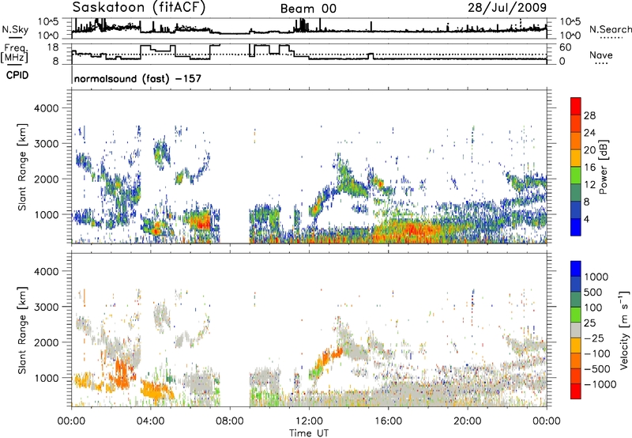Click the 3000 tick on velocity panel
Screen dimensions: 632x438
tap(46, 307)
